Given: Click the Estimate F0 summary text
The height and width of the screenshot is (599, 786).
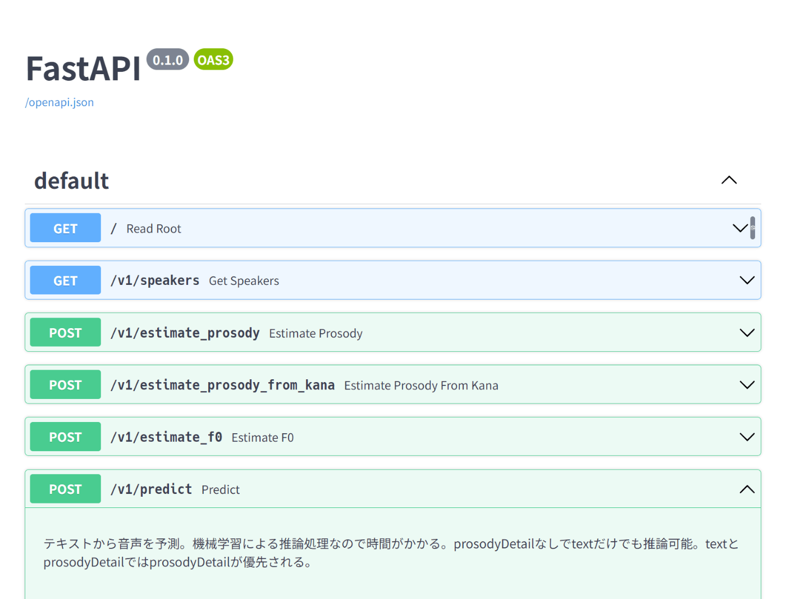Looking at the screenshot, I should pos(263,438).
